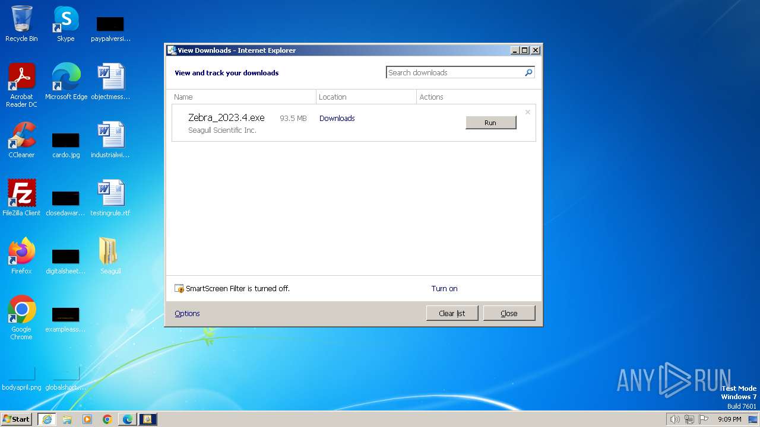Launch Chrome from the taskbar

[107, 419]
